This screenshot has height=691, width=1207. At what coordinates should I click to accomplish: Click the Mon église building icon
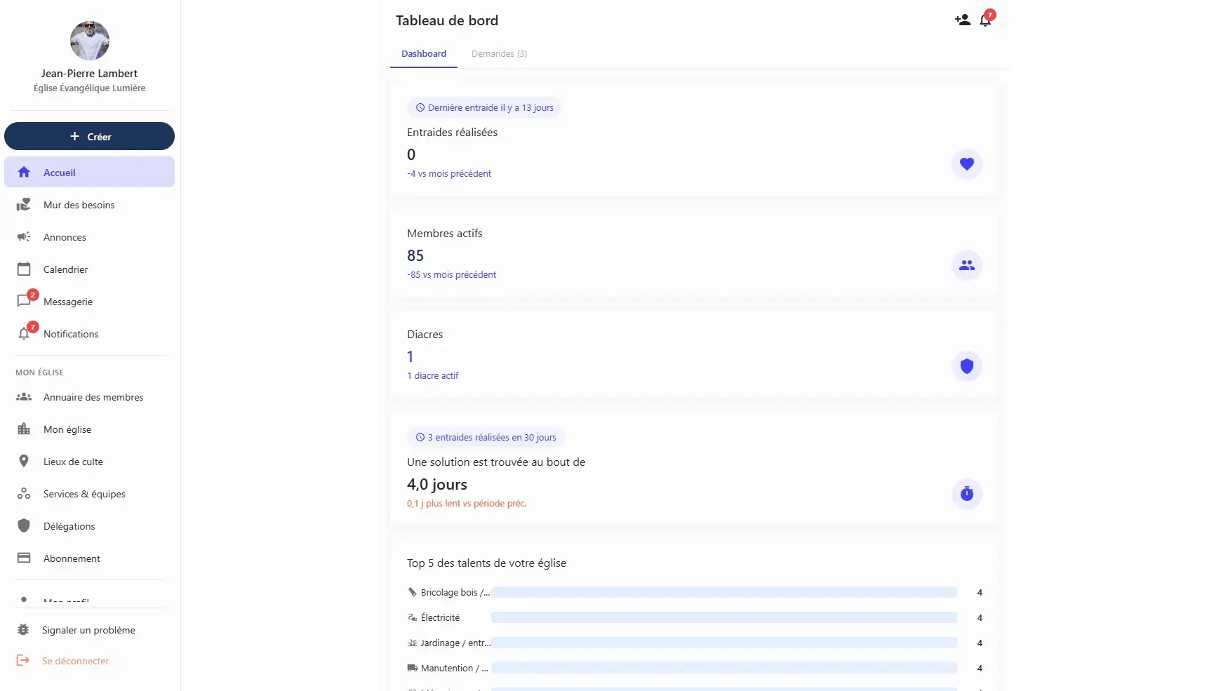click(24, 429)
